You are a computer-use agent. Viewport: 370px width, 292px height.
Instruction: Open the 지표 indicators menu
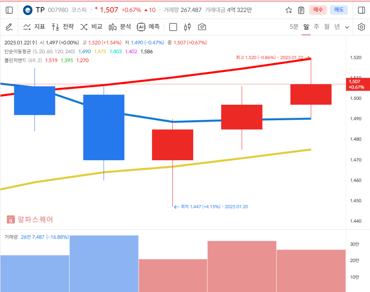(x=34, y=27)
